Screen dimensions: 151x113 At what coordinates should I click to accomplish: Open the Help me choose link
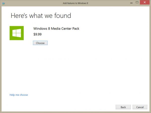[x=19, y=95]
